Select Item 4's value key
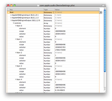 point(21,90)
